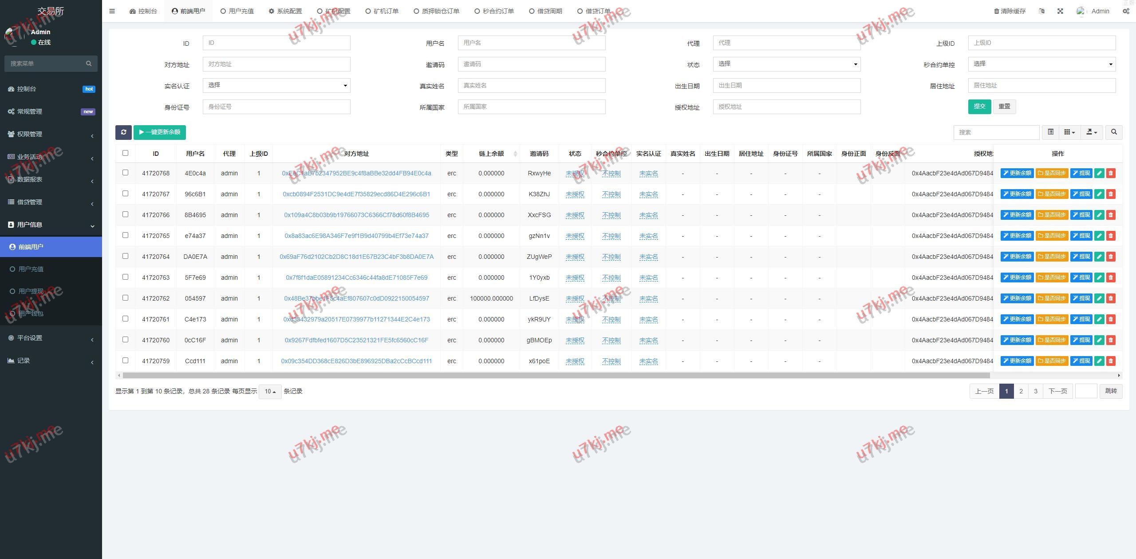Open the table search magnifier icon
Image resolution: width=1136 pixels, height=559 pixels.
[1114, 132]
